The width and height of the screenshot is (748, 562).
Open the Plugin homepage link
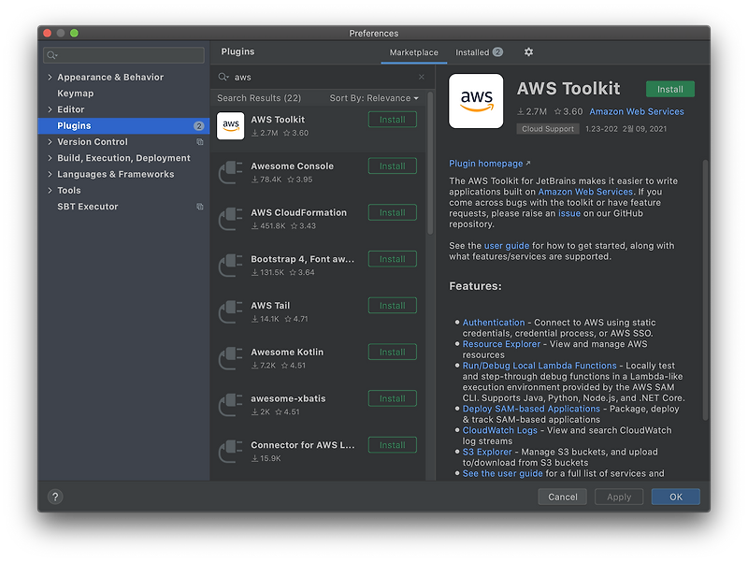pyautogui.click(x=483, y=163)
